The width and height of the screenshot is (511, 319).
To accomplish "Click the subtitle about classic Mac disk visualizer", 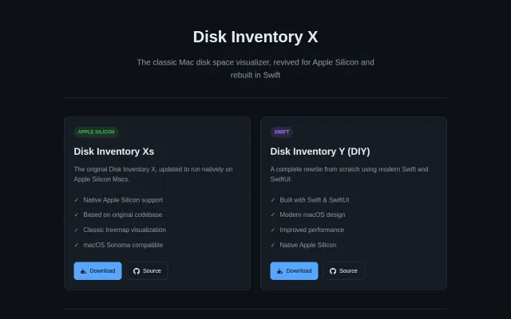I will [x=255, y=69].
